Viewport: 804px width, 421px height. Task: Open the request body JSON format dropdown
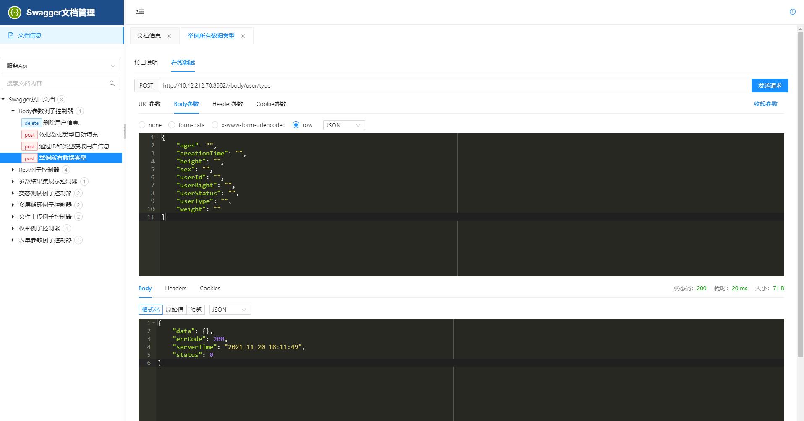click(343, 125)
